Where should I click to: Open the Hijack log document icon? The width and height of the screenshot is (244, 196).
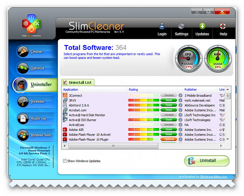coord(23,118)
